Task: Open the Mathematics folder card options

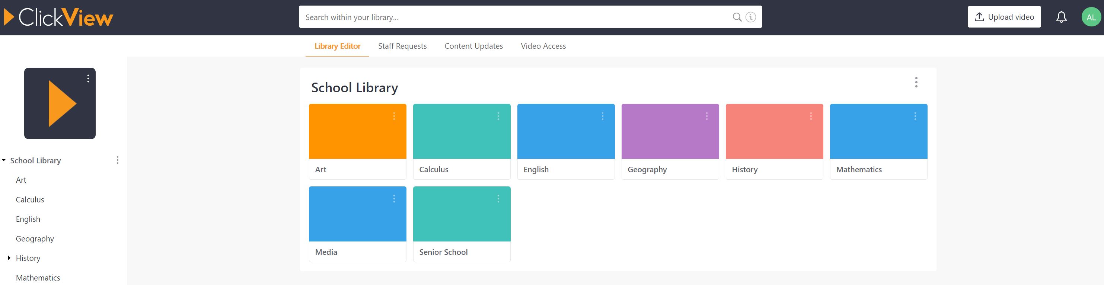Action: [x=915, y=116]
